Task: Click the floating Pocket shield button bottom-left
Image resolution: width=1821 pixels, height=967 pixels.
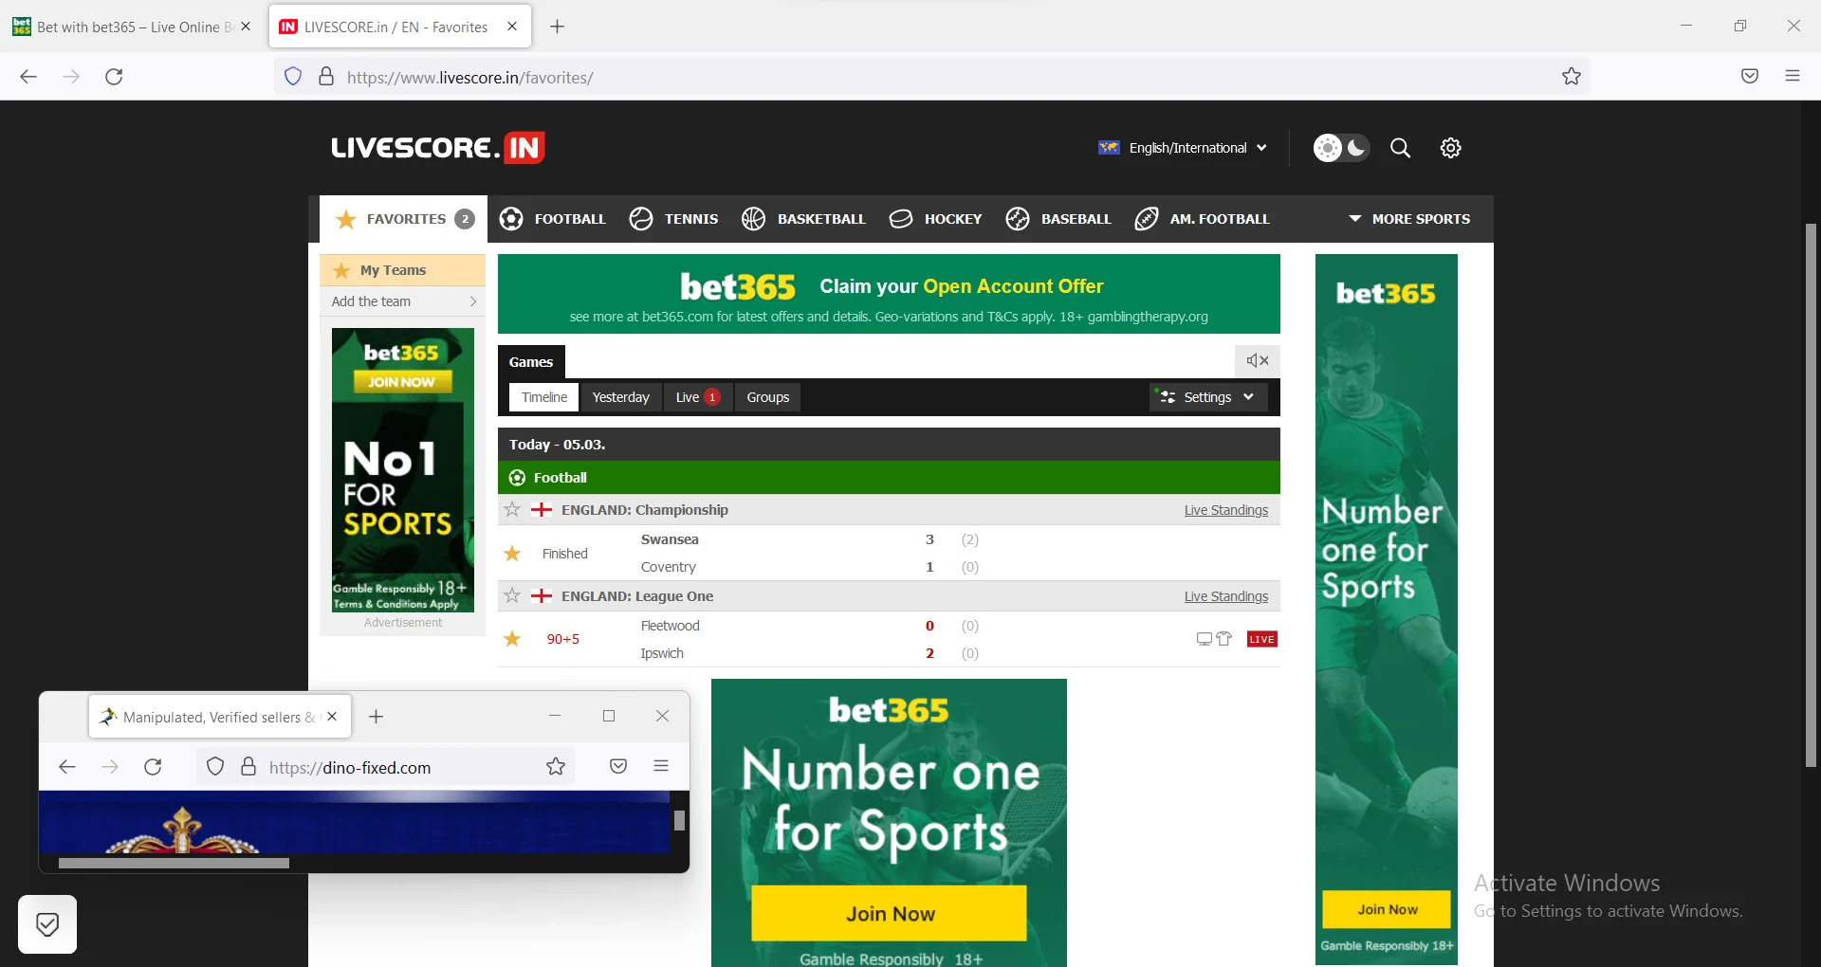Action: 47,924
